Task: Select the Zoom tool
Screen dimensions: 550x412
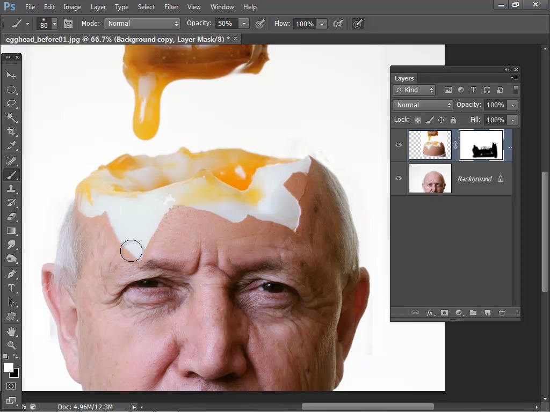Action: tap(11, 345)
